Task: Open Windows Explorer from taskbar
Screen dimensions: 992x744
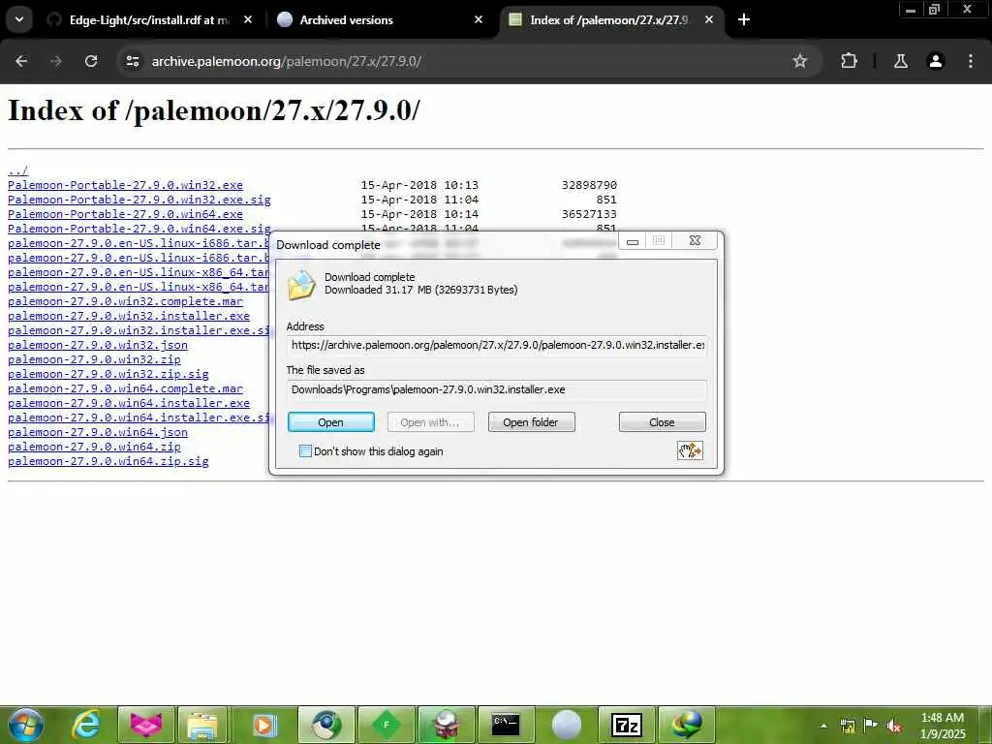Action: tap(202, 725)
